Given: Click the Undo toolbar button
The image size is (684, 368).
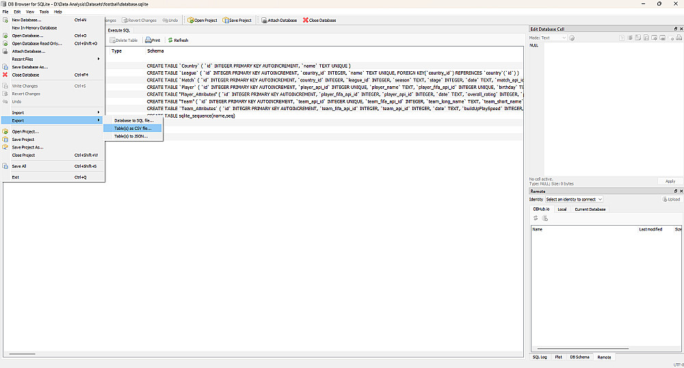Looking at the screenshot, I should tap(170, 20).
